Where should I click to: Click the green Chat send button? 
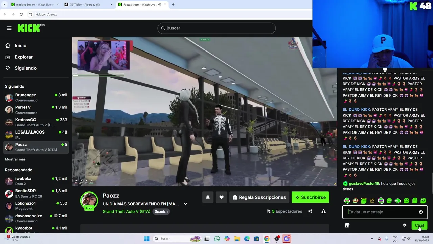pyautogui.click(x=419, y=225)
